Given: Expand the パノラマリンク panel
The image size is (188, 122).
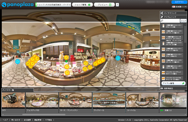Looking at the screenshot, I should 173,13.
